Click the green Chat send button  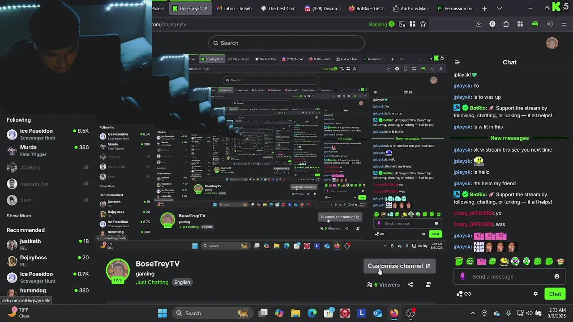pos(555,294)
